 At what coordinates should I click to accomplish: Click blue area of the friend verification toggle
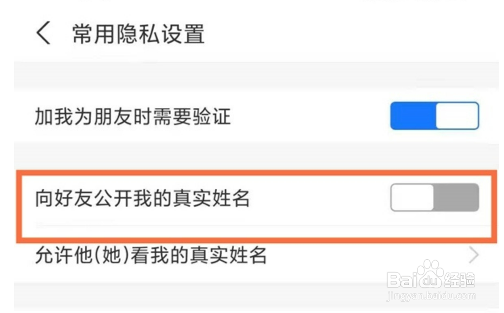tap(413, 116)
